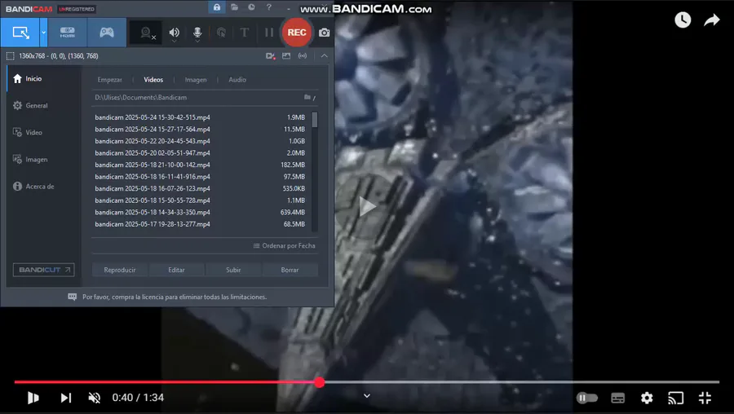Screen dimensions: 734x414
Task: Enable the text overlay tool
Action: point(245,33)
